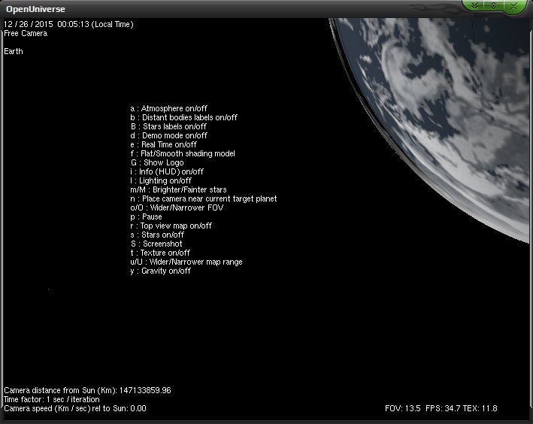Image resolution: width=533 pixels, height=424 pixels.
Task: Click 'Camera distance from Sun (Km)' readout
Action: click(87, 390)
